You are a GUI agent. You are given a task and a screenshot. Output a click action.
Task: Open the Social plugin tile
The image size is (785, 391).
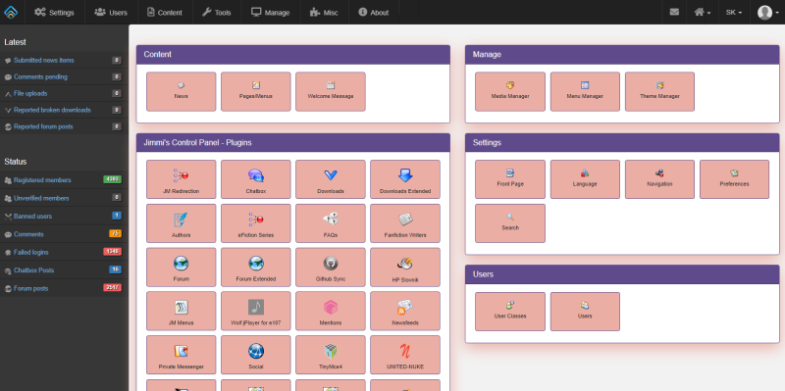[x=256, y=355]
